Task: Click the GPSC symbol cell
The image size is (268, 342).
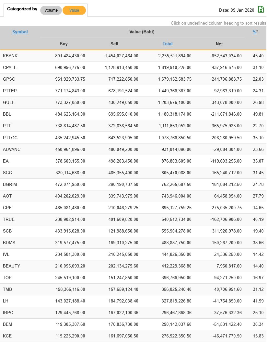Action: [x=9, y=79]
